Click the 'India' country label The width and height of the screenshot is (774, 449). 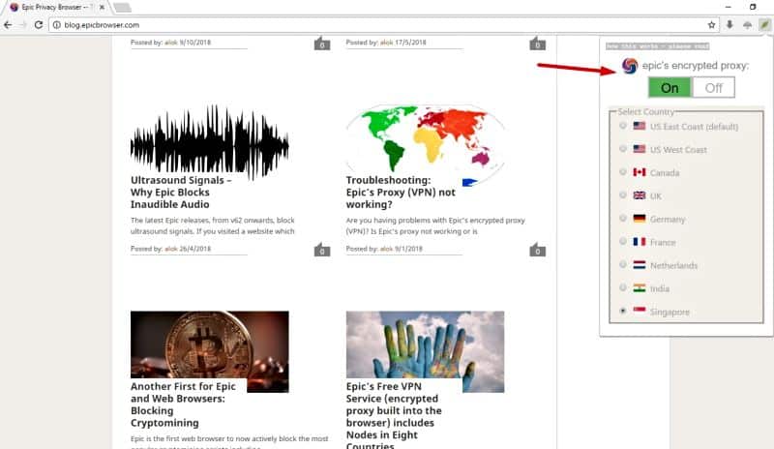point(660,289)
